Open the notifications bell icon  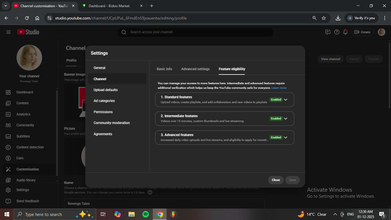pyautogui.click(x=345, y=32)
